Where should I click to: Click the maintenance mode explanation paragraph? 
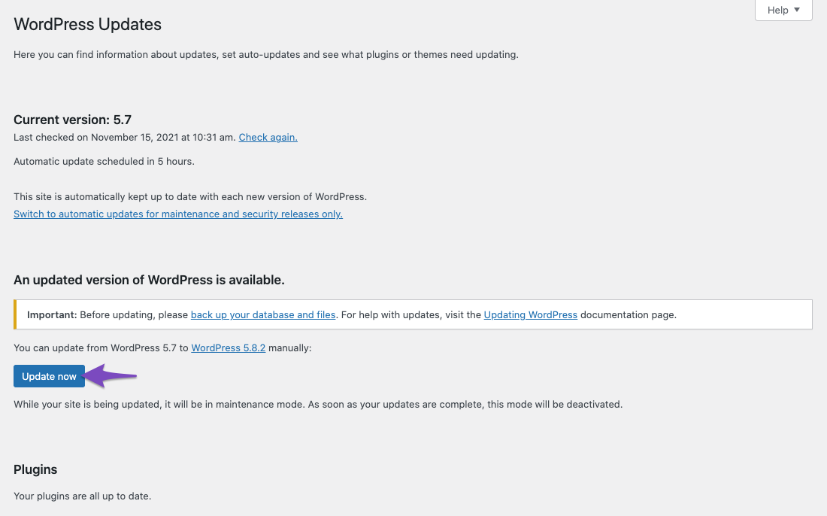[318, 404]
